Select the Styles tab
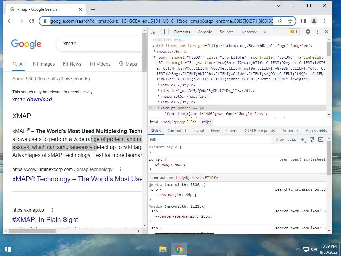The width and height of the screenshot is (341, 256). tap(156, 131)
